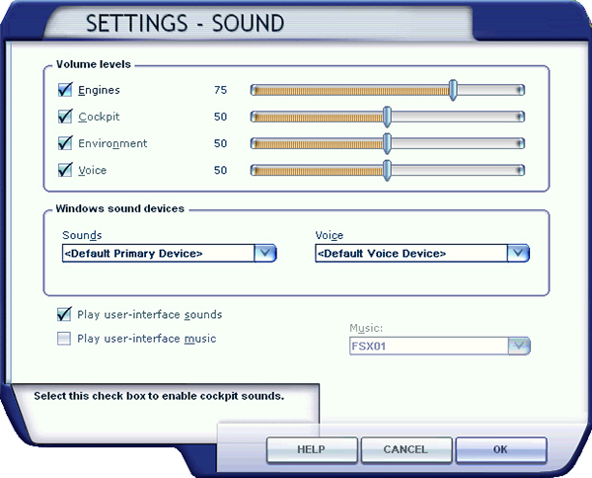This screenshot has width=592, height=478.
Task: Click the Voice label above device dropdown
Action: [330, 235]
